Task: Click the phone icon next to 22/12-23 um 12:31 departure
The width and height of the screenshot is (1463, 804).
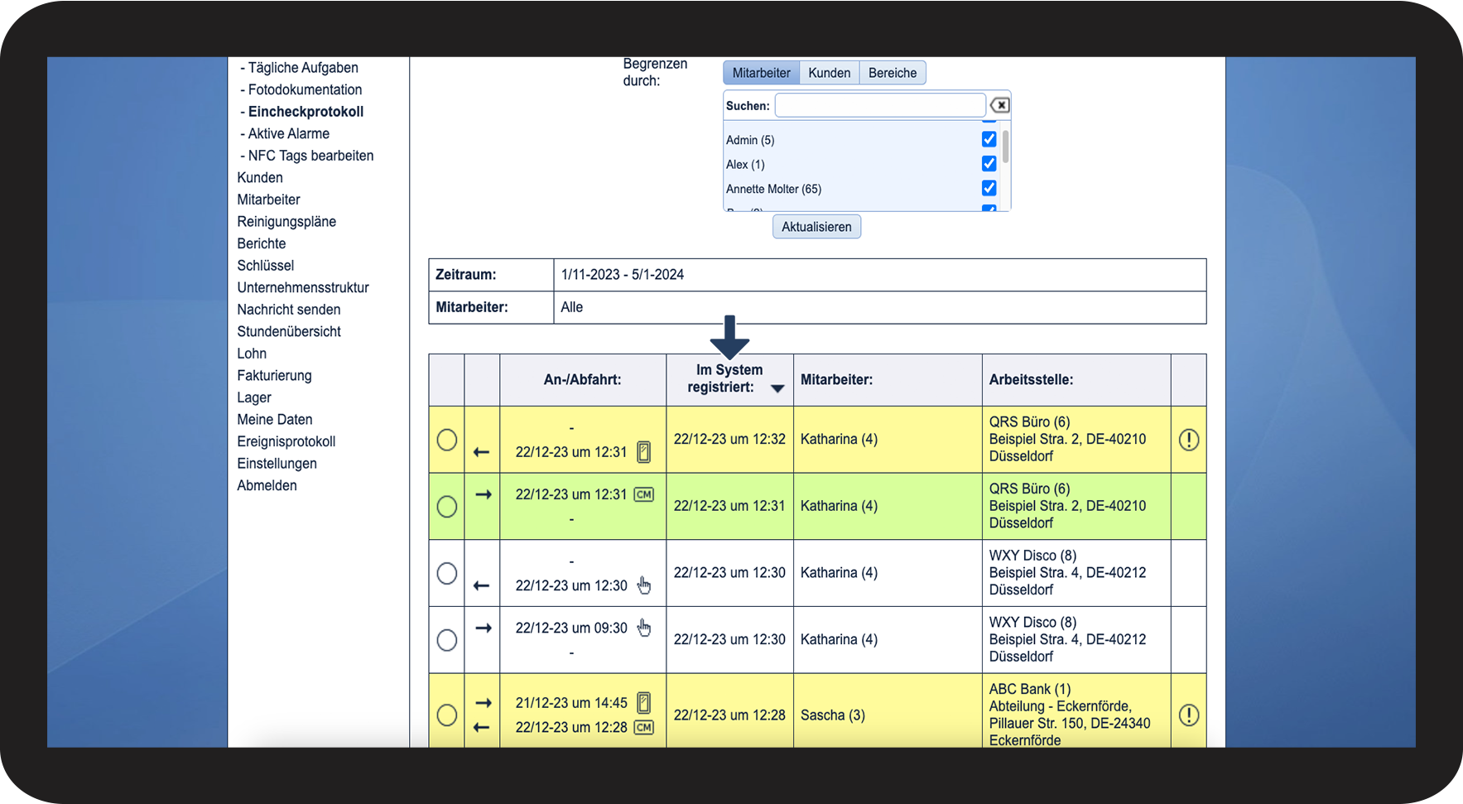Action: pos(643,452)
